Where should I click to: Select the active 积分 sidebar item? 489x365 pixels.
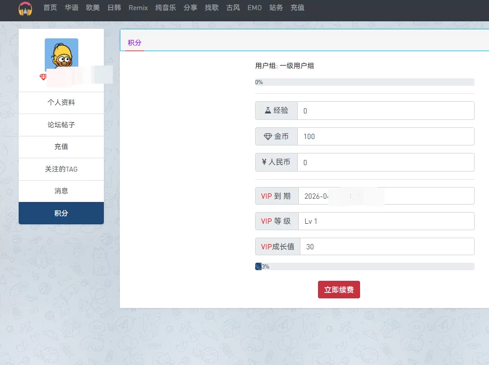pyautogui.click(x=61, y=213)
